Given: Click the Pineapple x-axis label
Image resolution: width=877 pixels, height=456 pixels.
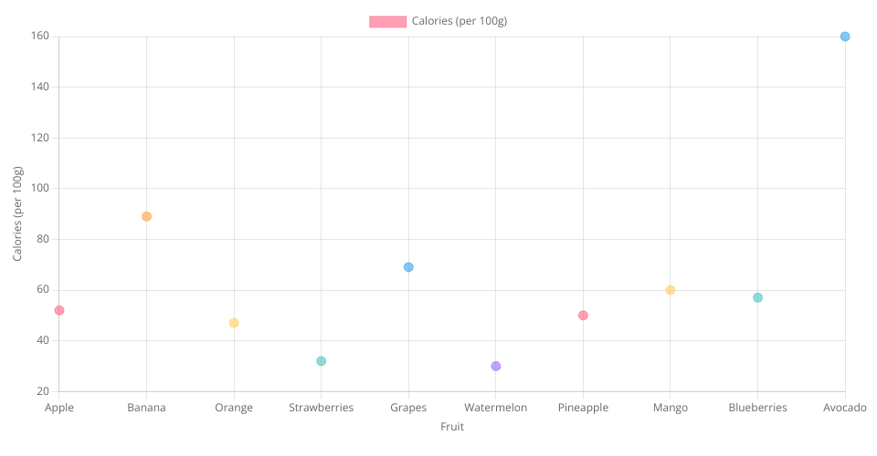Looking at the screenshot, I should pos(583,408).
